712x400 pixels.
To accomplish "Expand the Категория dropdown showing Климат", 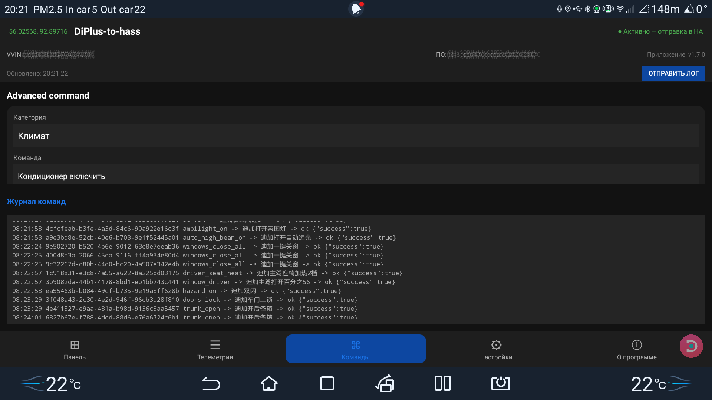I will coord(356,136).
